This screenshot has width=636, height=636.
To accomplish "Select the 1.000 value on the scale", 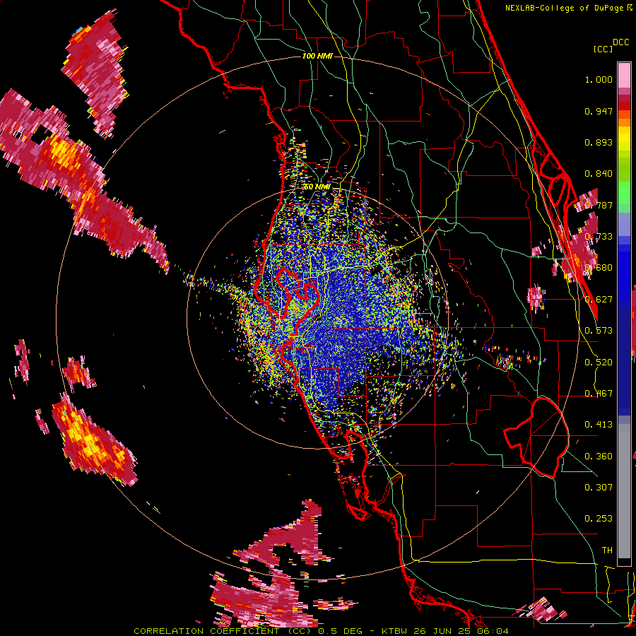I will [x=599, y=79].
